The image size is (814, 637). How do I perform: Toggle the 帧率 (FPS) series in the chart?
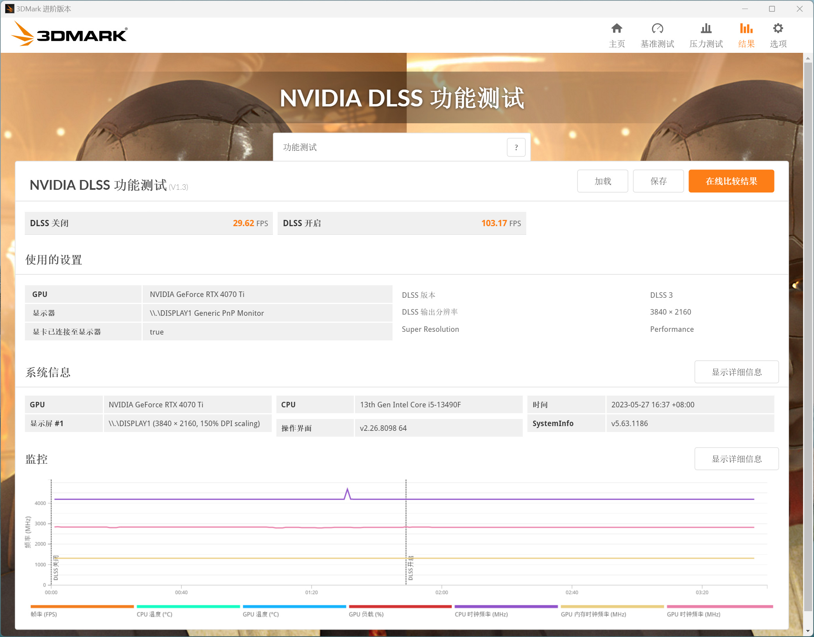81,607
